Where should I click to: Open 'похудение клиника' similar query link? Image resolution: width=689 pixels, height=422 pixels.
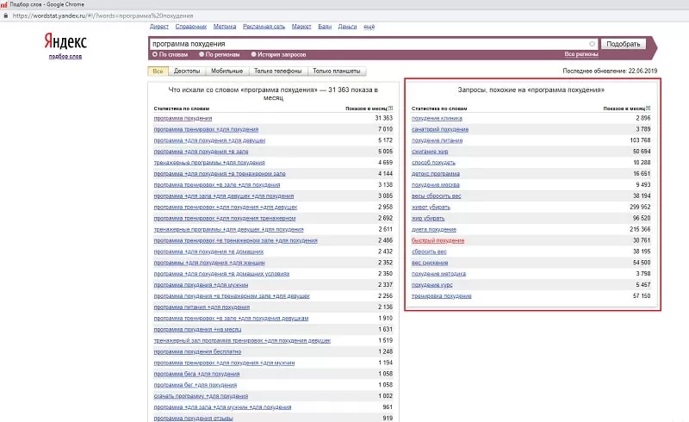[x=437, y=118]
